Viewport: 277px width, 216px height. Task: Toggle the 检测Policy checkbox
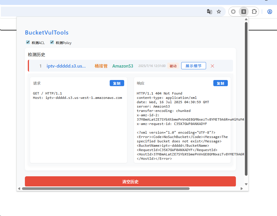pos(52,42)
